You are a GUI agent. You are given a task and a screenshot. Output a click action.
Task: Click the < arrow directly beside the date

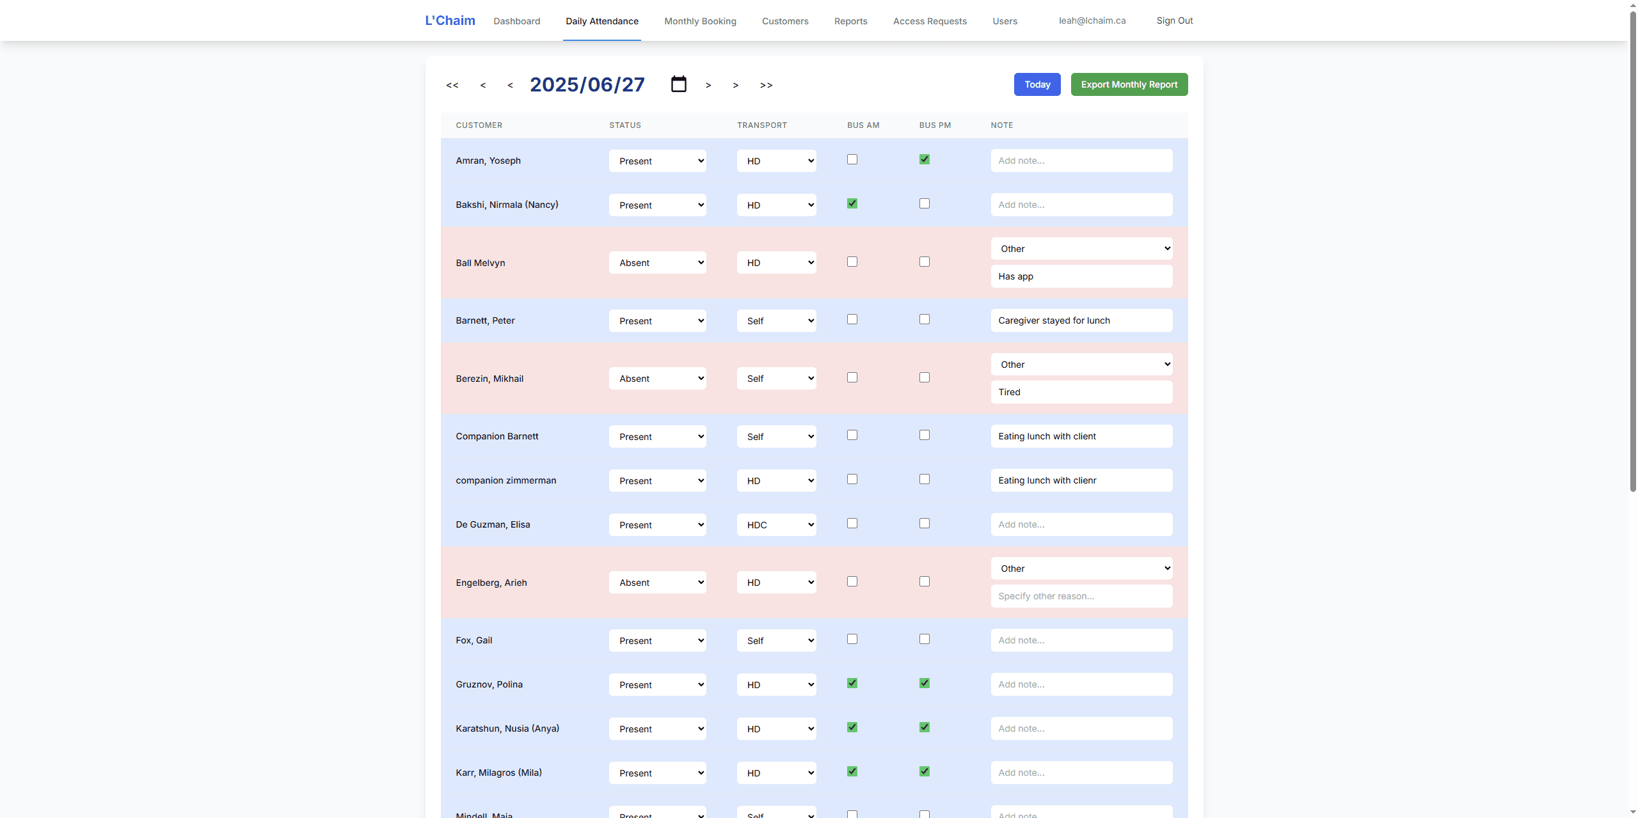pos(510,85)
